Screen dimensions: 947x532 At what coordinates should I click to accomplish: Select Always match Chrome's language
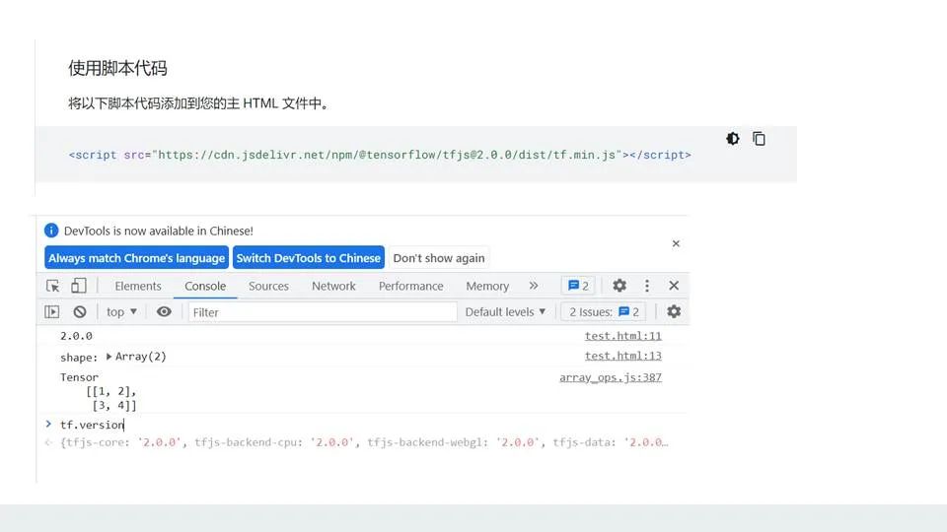pyautogui.click(x=136, y=258)
